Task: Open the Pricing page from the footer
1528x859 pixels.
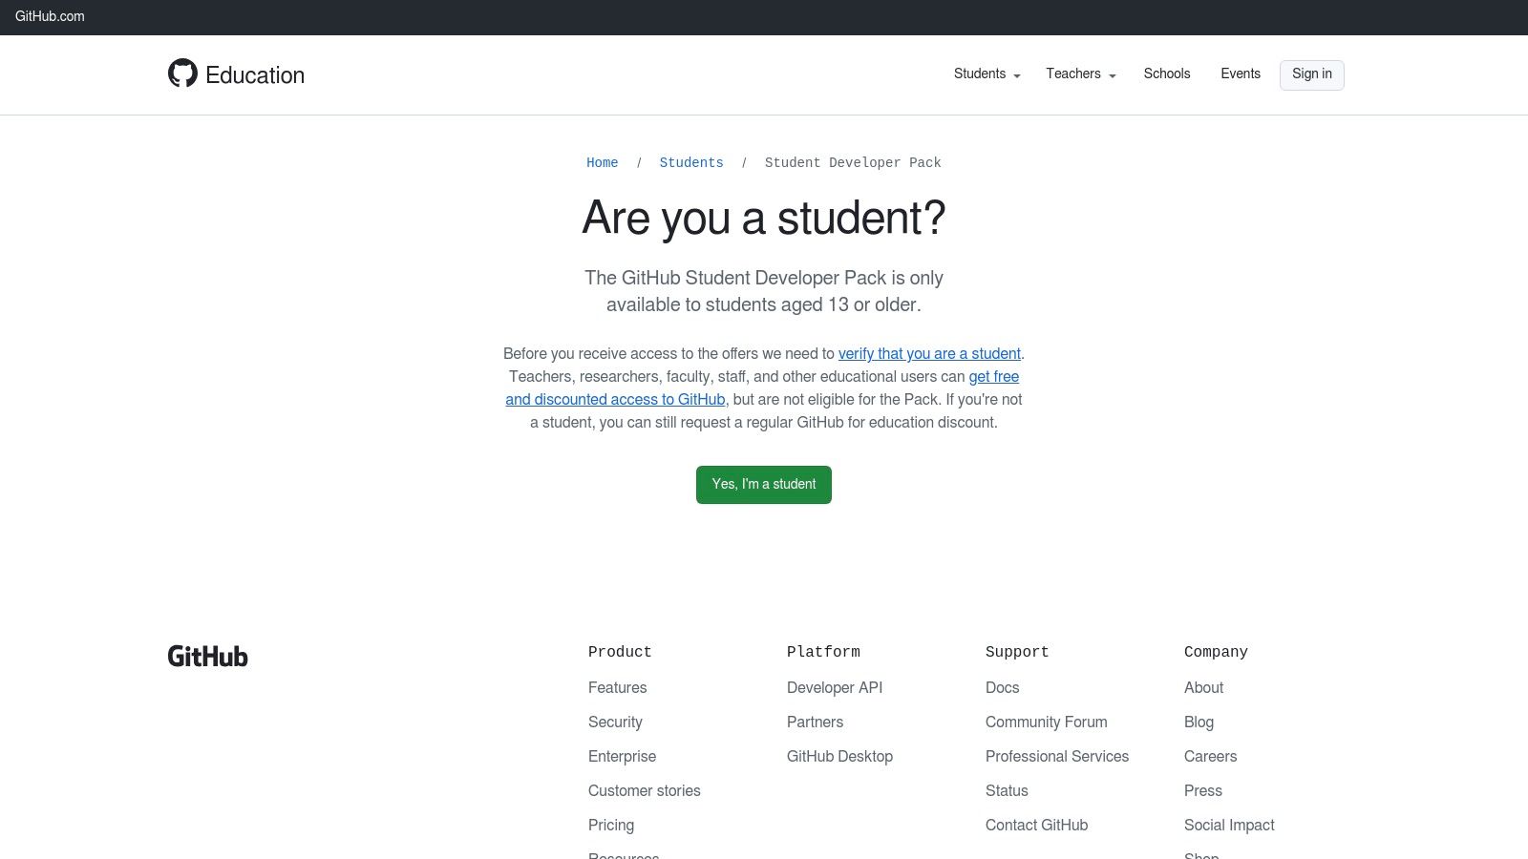Action: 610,825
